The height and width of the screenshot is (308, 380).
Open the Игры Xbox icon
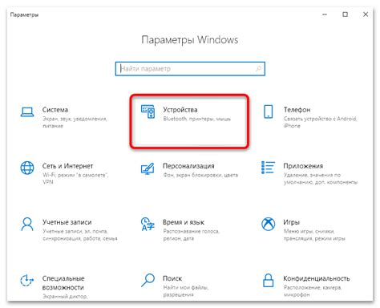[x=268, y=224]
